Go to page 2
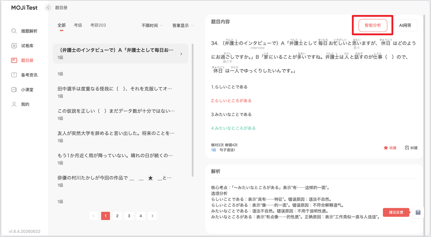Viewport: 431px width, 237px height. tap(117, 216)
